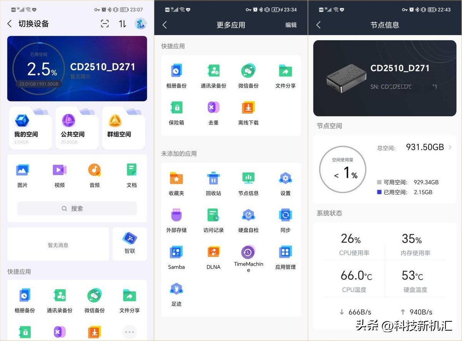Tap the 2.5% storage usage ring
This screenshot has height=341, width=462.
(40, 69)
